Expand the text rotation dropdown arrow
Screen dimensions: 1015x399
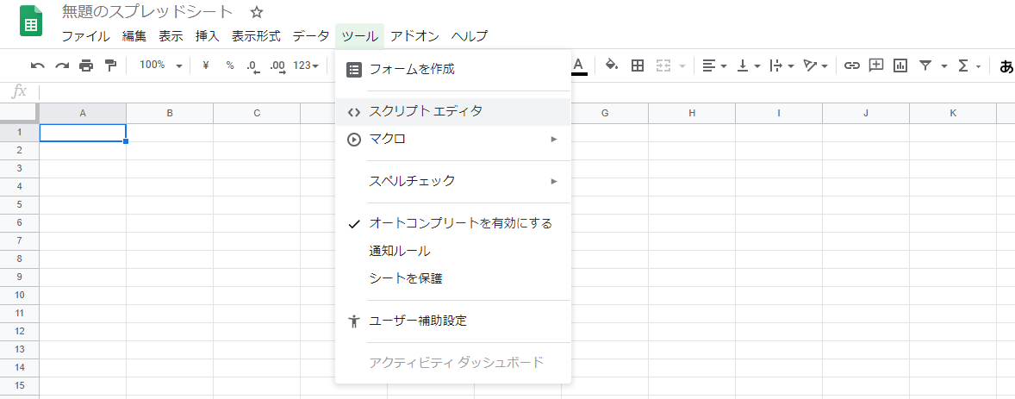(825, 66)
